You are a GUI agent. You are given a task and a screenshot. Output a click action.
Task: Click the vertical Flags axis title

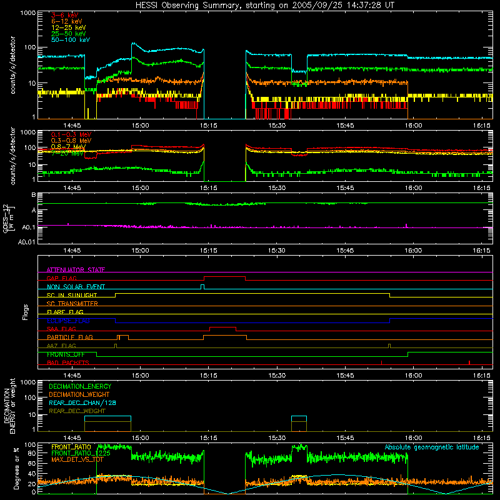[x=26, y=312]
